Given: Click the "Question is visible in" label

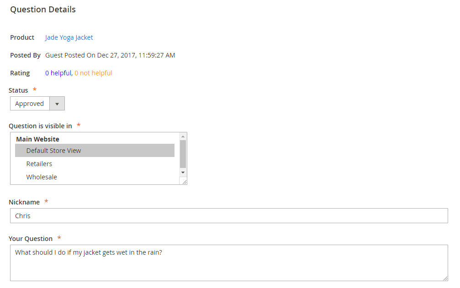Looking at the screenshot, I should 40,126.
